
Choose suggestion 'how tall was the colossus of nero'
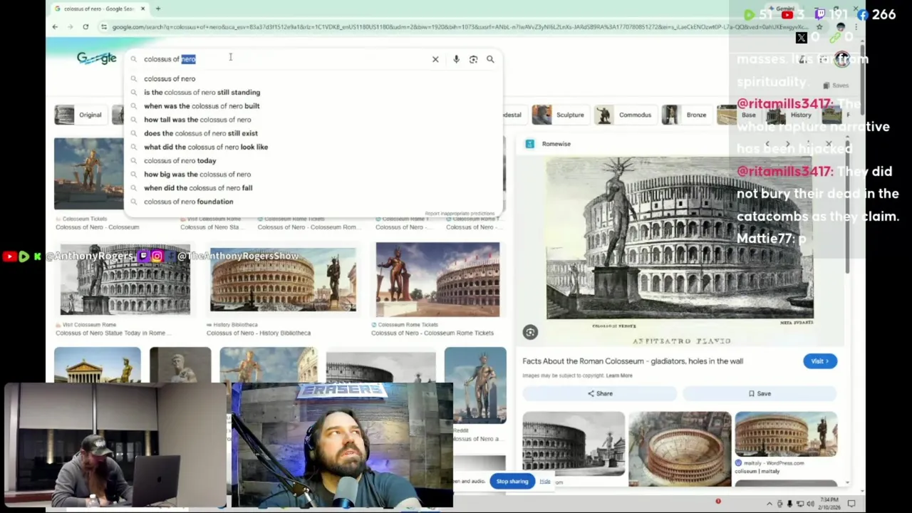click(313, 120)
